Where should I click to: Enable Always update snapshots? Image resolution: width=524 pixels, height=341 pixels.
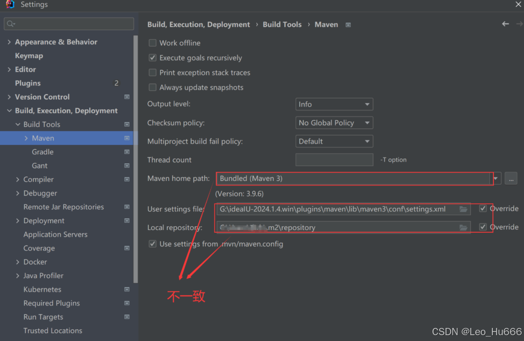[x=152, y=87]
